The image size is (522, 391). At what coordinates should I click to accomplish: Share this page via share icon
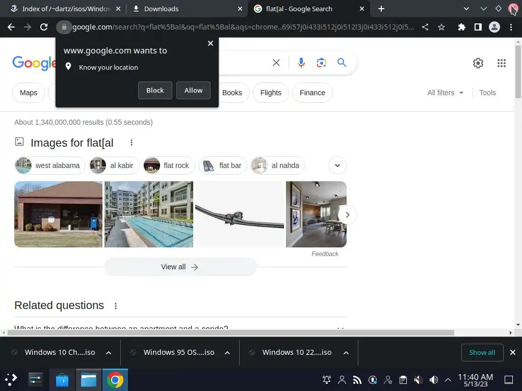tap(425, 27)
